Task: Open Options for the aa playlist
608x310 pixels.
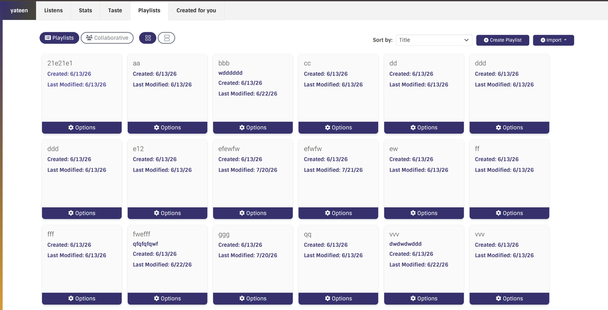Action: point(167,128)
